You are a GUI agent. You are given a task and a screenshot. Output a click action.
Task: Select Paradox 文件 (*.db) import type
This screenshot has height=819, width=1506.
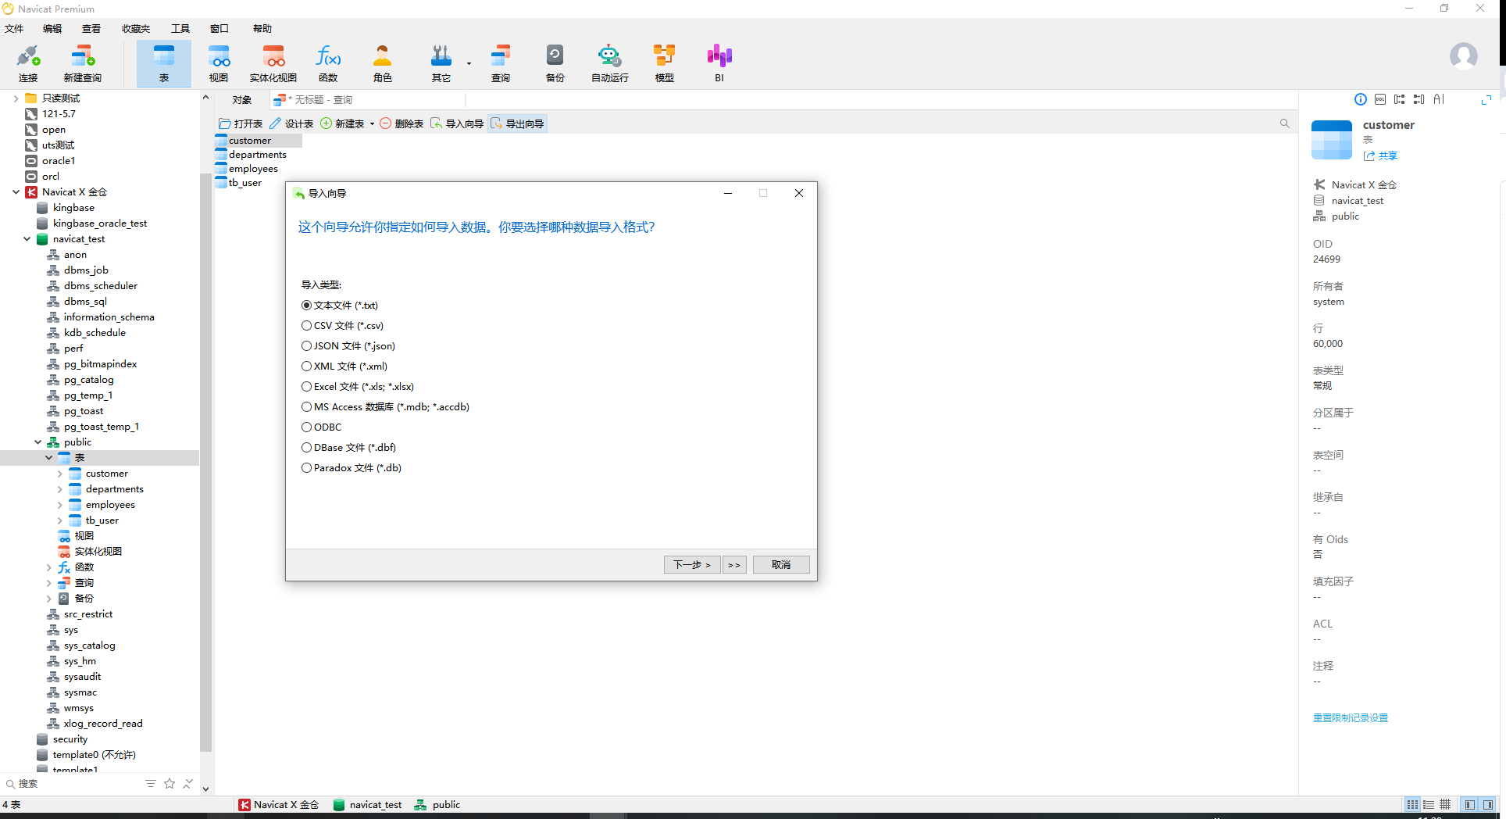352,468
